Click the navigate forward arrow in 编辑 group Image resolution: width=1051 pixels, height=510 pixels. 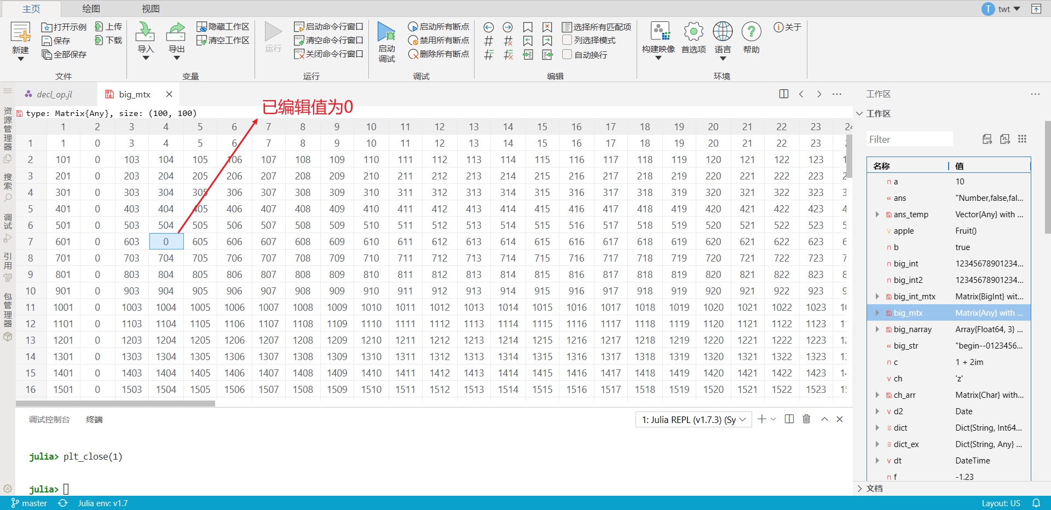(508, 27)
